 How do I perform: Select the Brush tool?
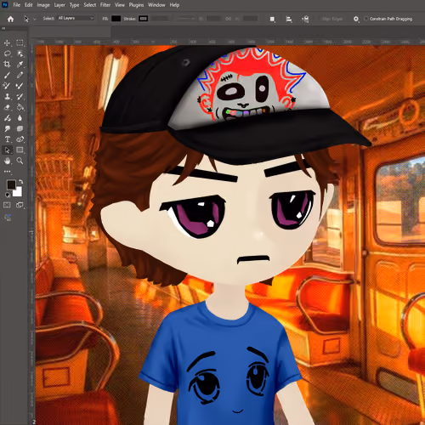7,75
